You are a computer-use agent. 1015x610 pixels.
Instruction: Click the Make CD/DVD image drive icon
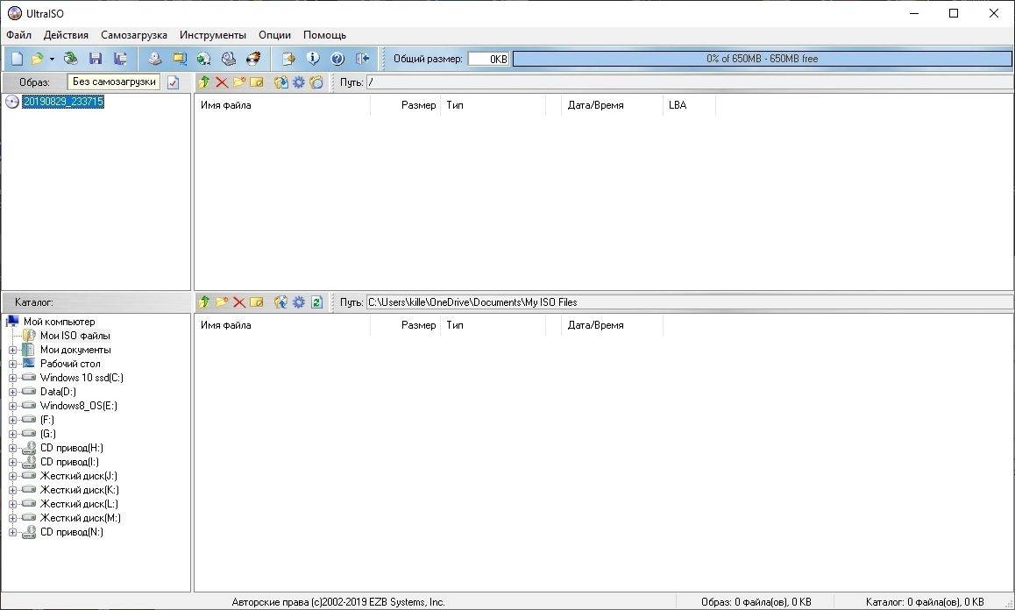coord(154,59)
